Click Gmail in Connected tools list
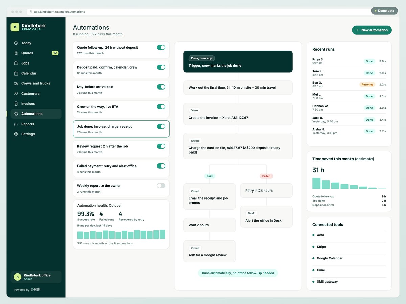406x304 pixels. tap(349, 270)
